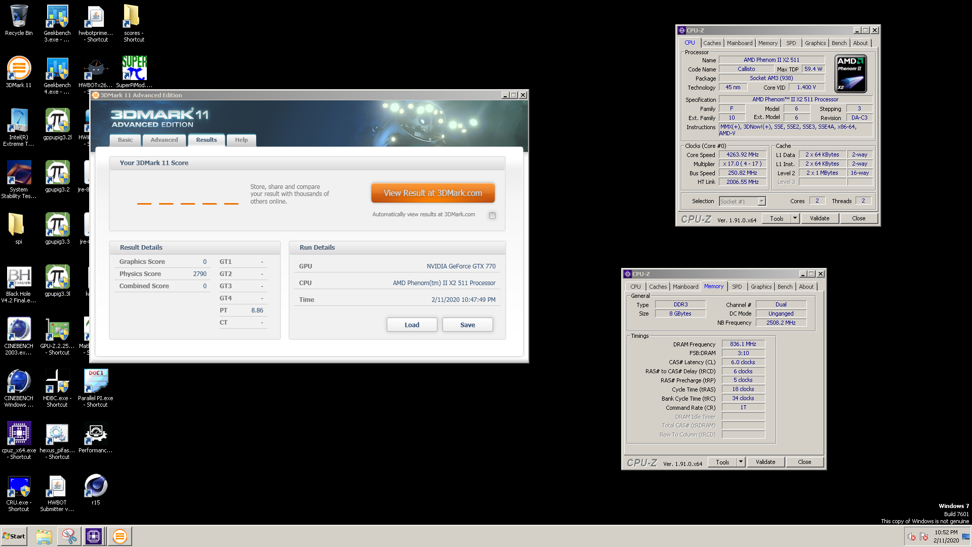This screenshot has width=972, height=547.
Task: Click Close button in lower CPU-Z
Action: [804, 462]
